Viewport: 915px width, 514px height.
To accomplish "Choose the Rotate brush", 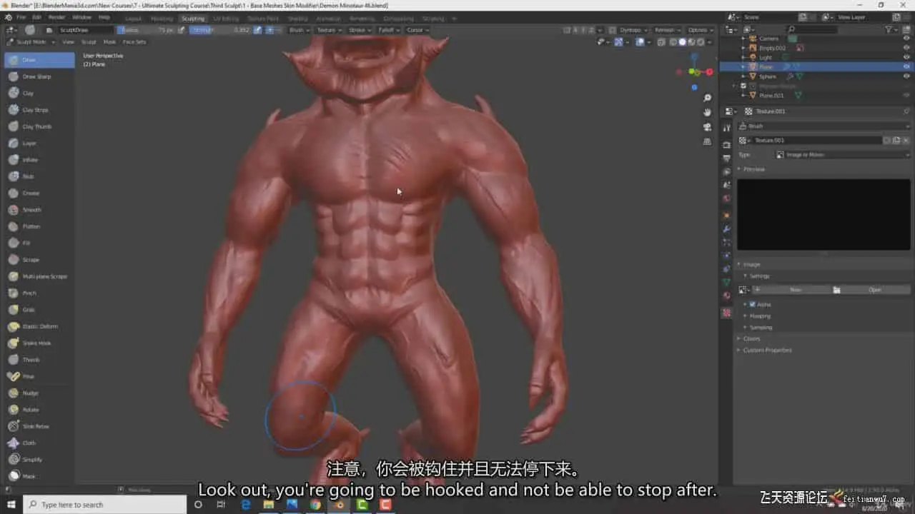I will [39, 410].
